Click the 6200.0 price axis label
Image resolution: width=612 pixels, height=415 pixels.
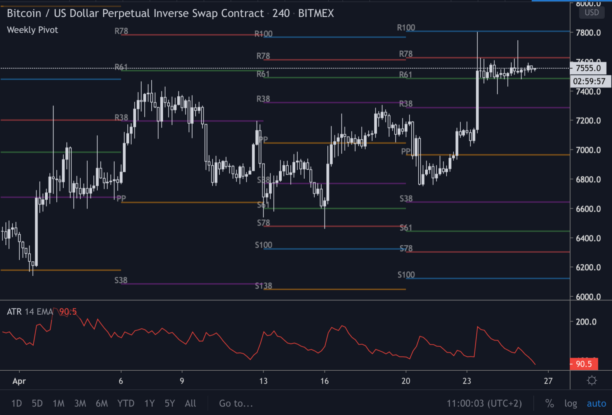pos(588,267)
